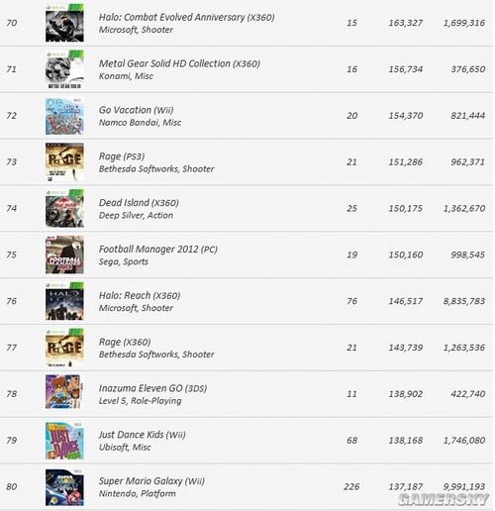Follow the Halo: Reach (X360) title link
The height and width of the screenshot is (511, 495).
[x=140, y=296]
